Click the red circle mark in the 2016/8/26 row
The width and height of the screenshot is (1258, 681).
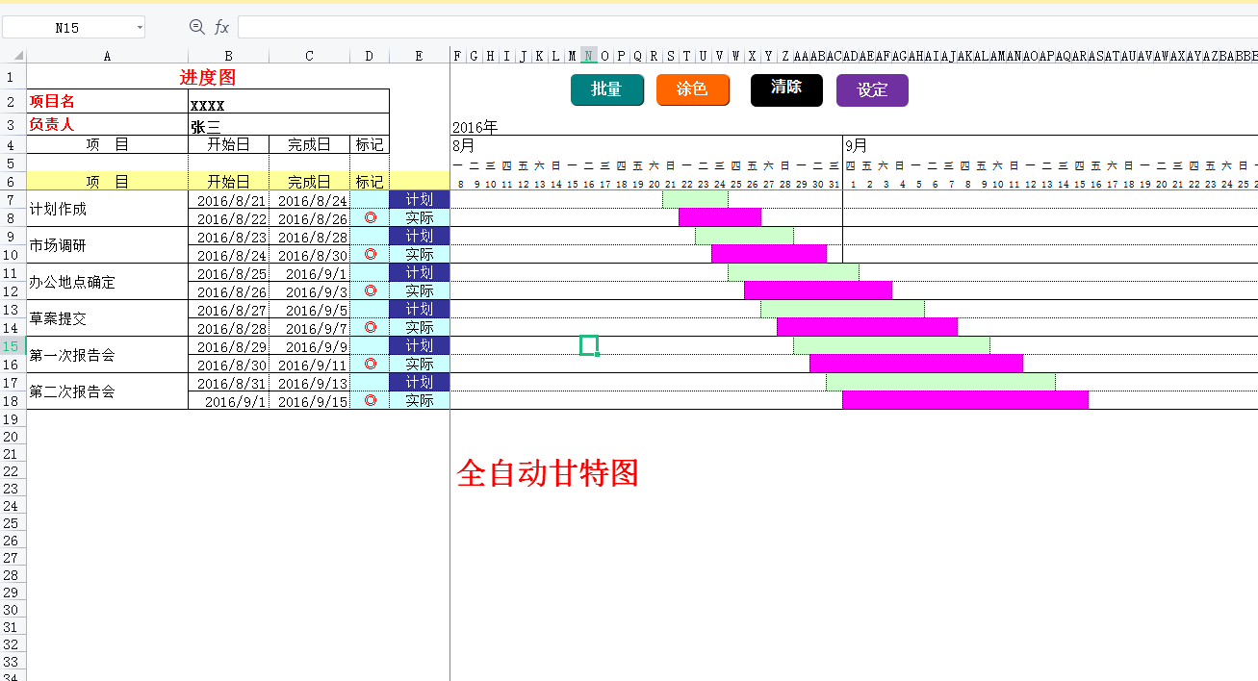tap(371, 290)
